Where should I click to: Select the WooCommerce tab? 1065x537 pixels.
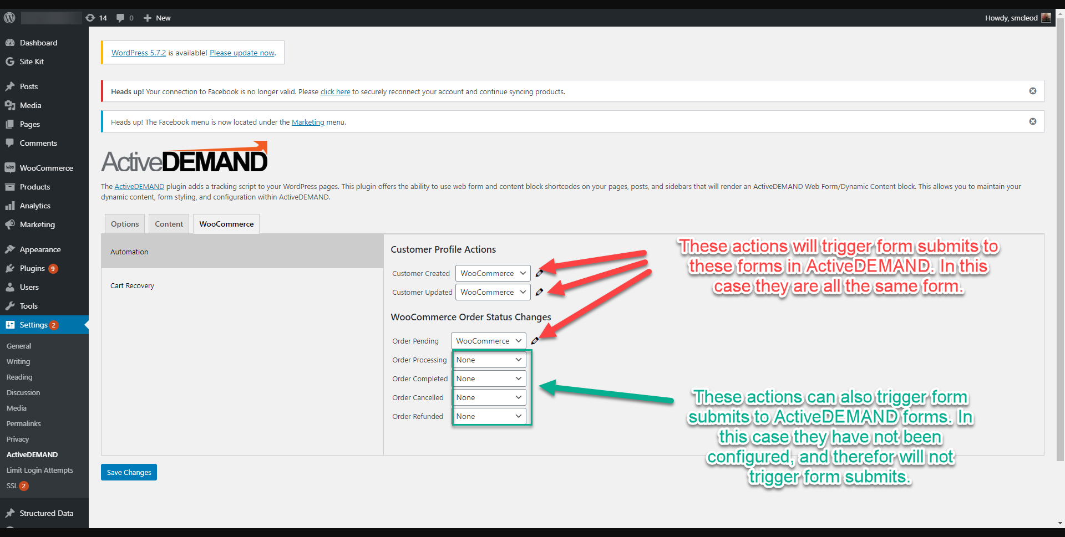226,224
